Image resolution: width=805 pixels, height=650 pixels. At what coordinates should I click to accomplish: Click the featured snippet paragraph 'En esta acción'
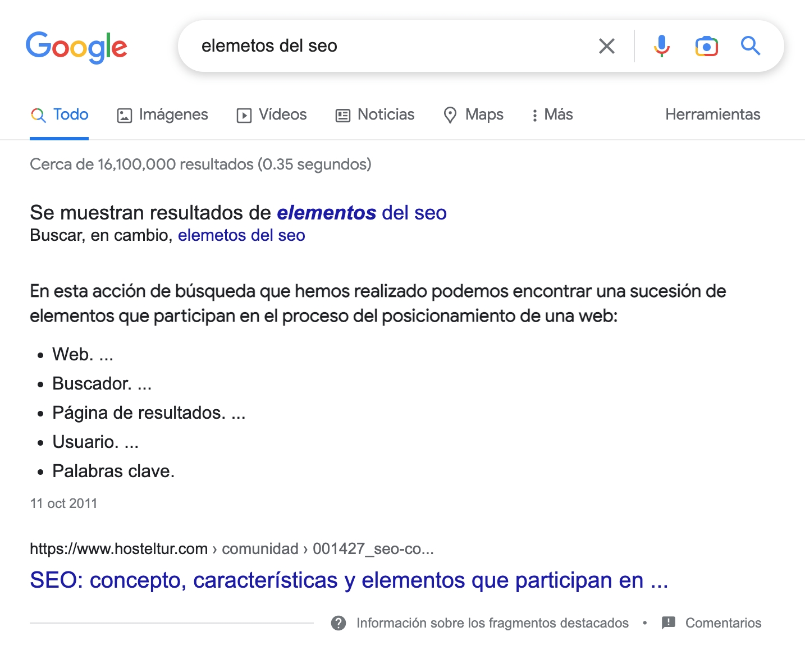click(378, 304)
